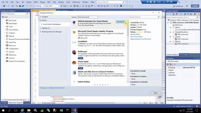Open the Release Notes link

135,34
